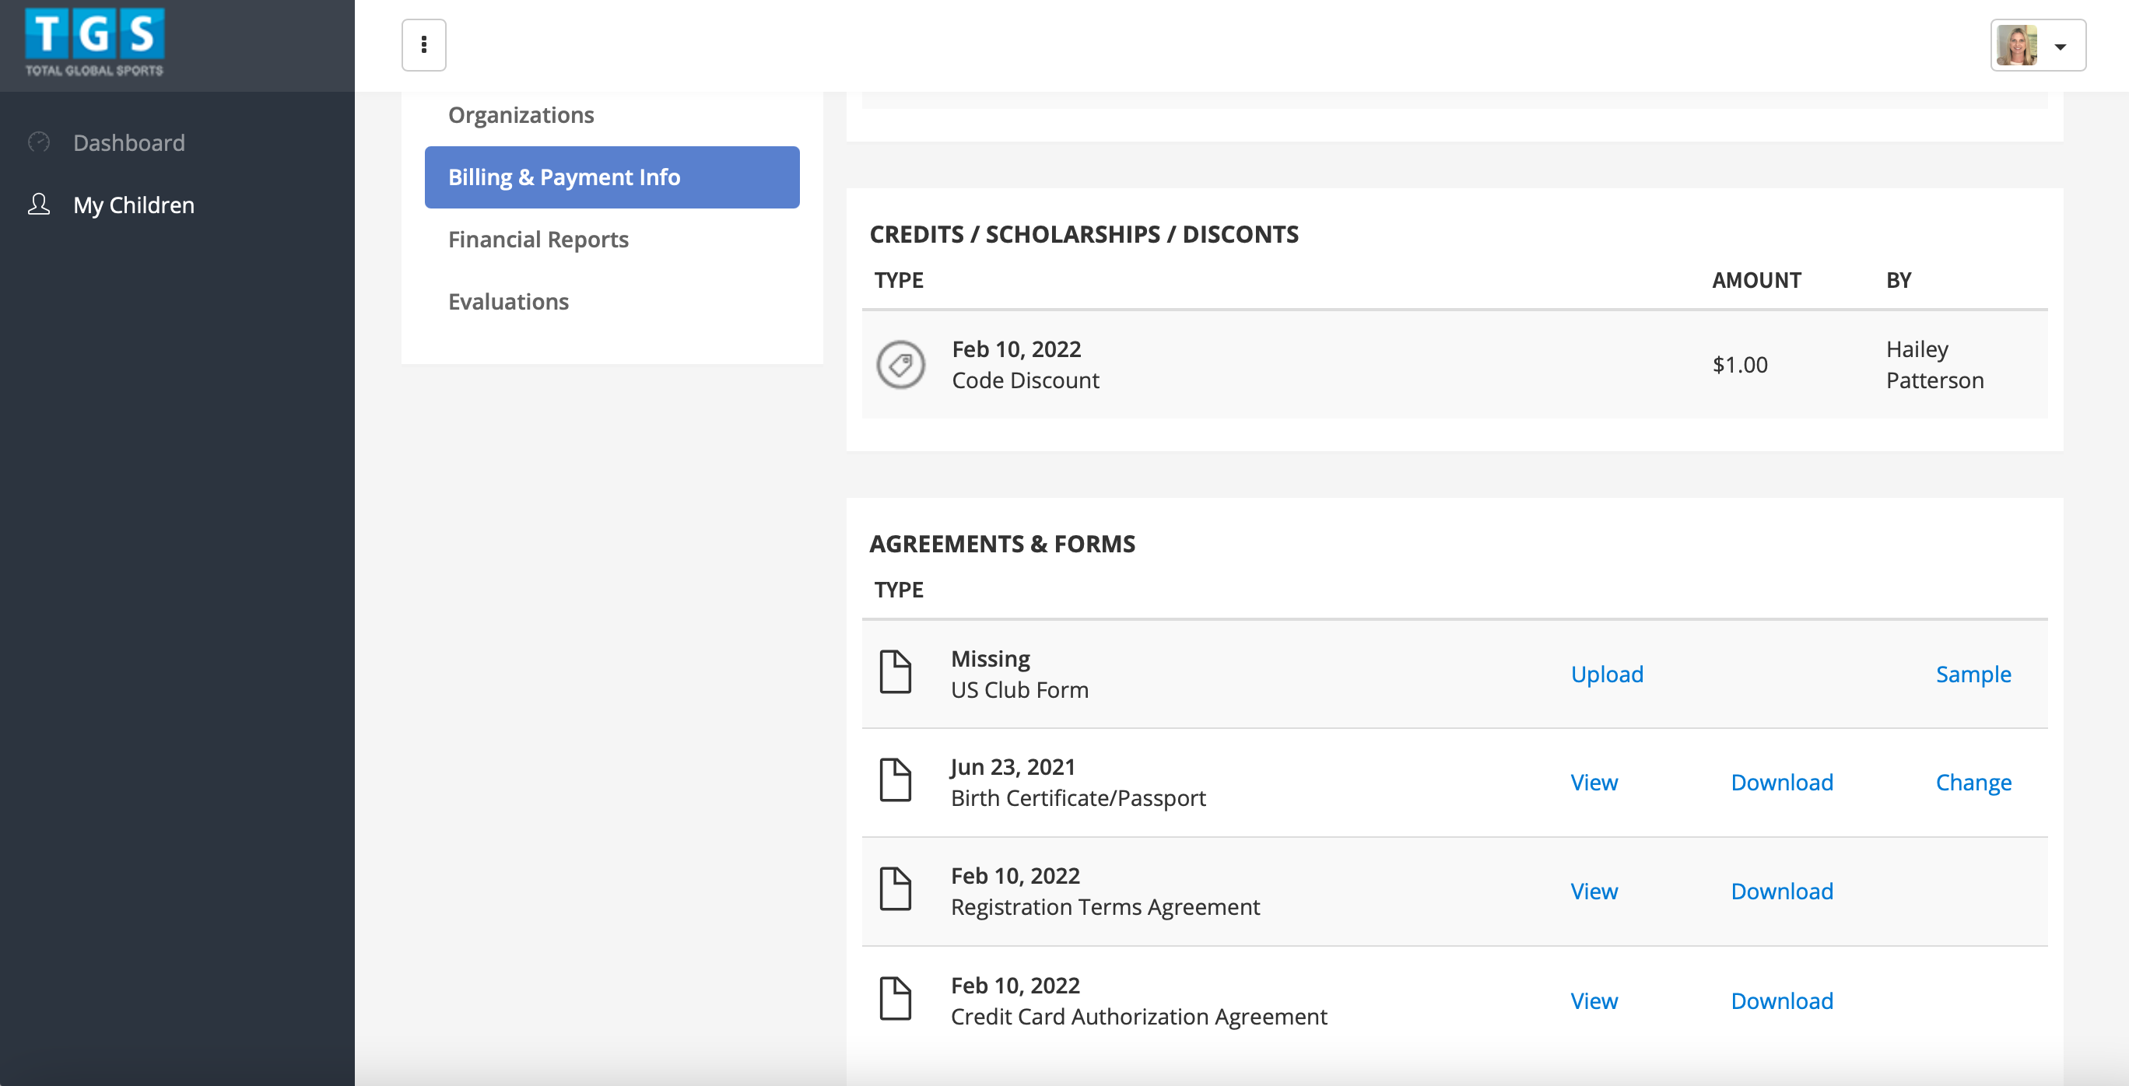This screenshot has width=2129, height=1086.
Task: Select Billing & Payment Info tab
Action: [x=612, y=177]
